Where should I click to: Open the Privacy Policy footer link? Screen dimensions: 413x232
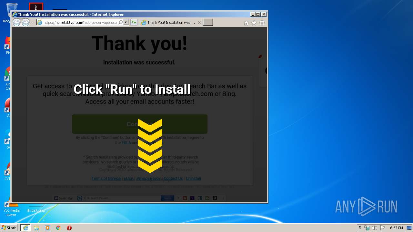[148, 179]
